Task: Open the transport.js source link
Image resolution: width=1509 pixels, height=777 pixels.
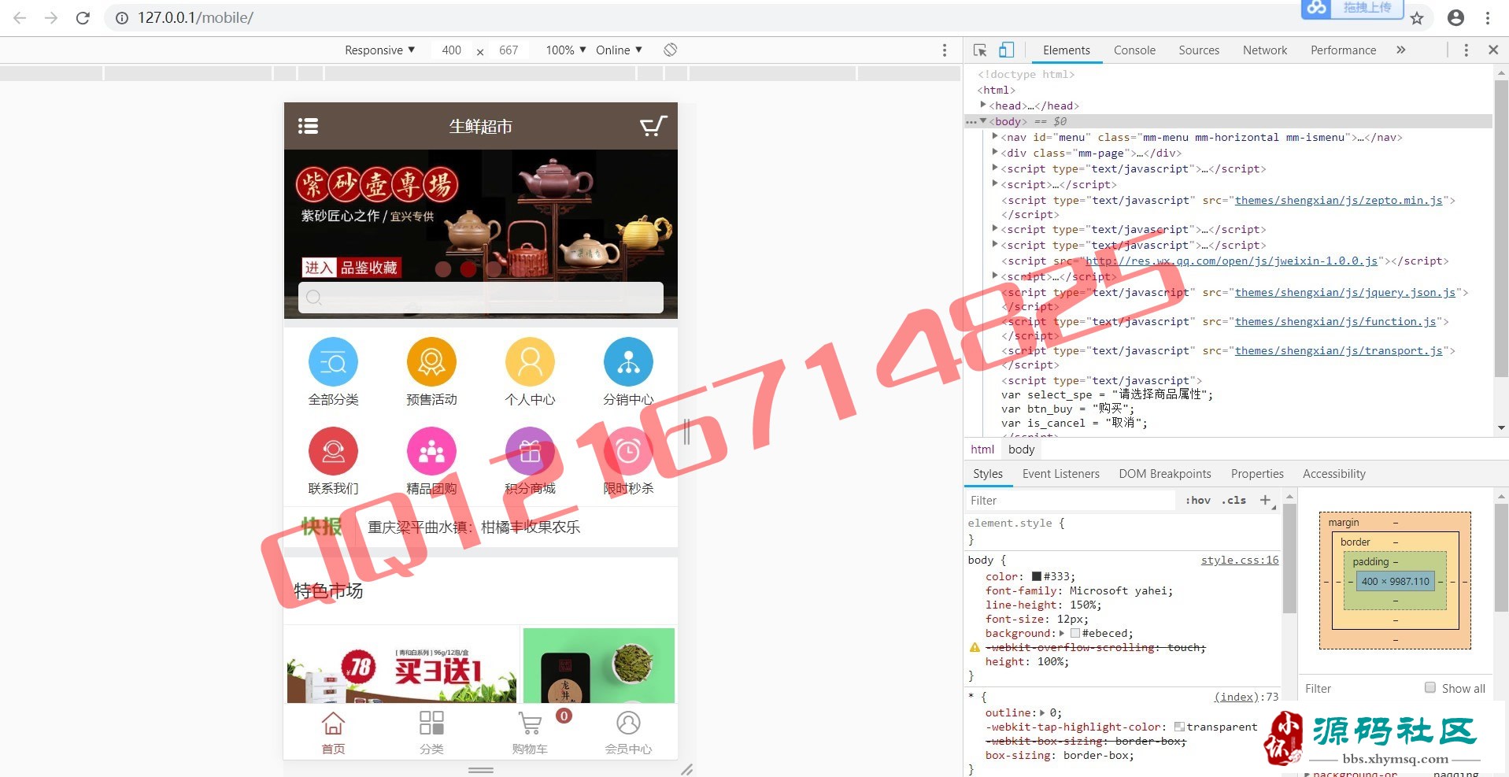Action: point(1339,350)
